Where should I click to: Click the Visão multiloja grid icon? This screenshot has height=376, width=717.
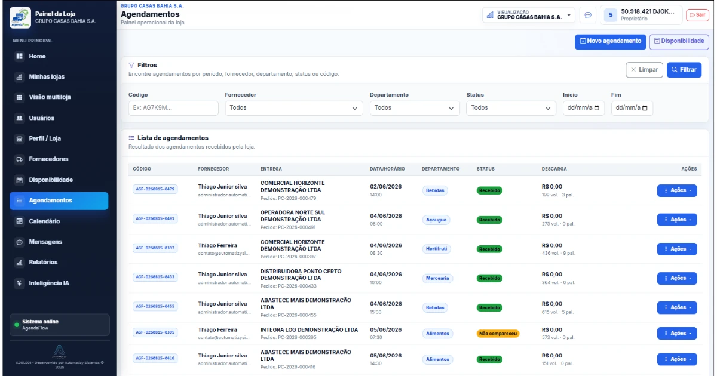tap(19, 97)
